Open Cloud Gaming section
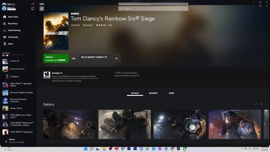 click(x=12, y=30)
